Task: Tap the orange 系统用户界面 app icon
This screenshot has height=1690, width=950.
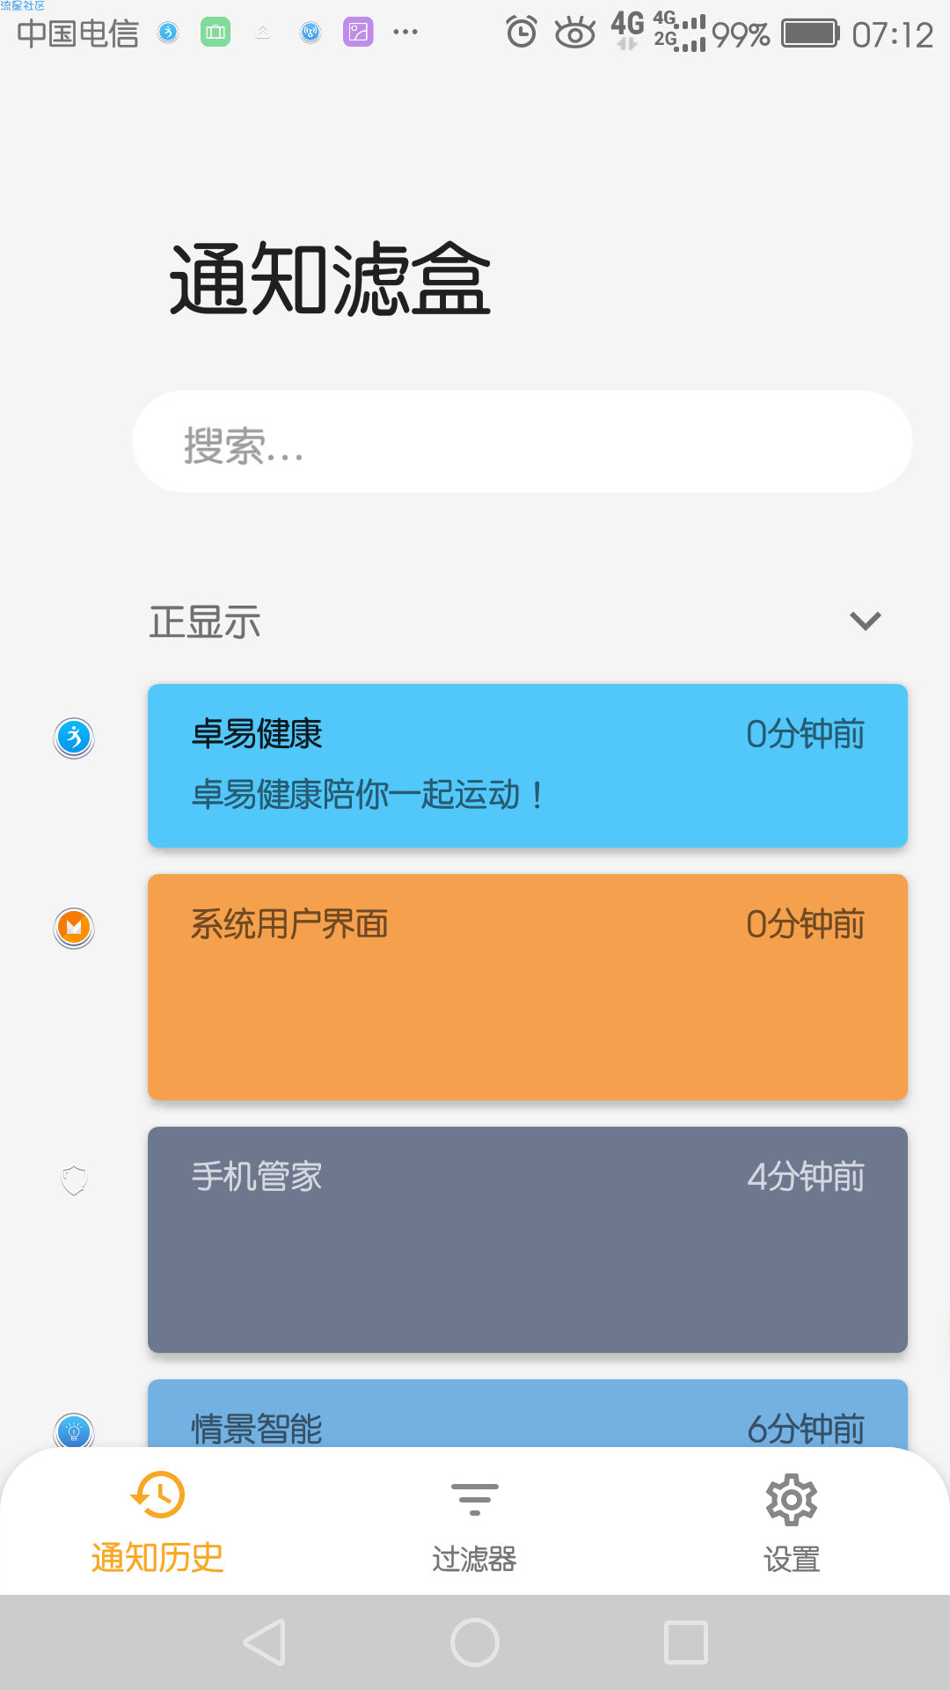Action: [x=74, y=928]
